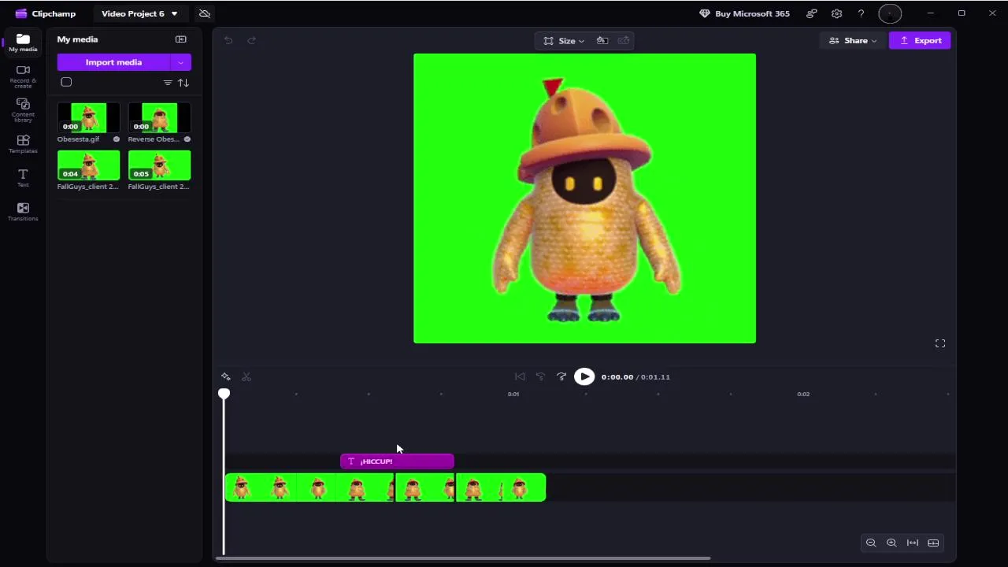1008x567 pixels.
Task: Open the feedback icon in title bar
Action: pyautogui.click(x=811, y=13)
